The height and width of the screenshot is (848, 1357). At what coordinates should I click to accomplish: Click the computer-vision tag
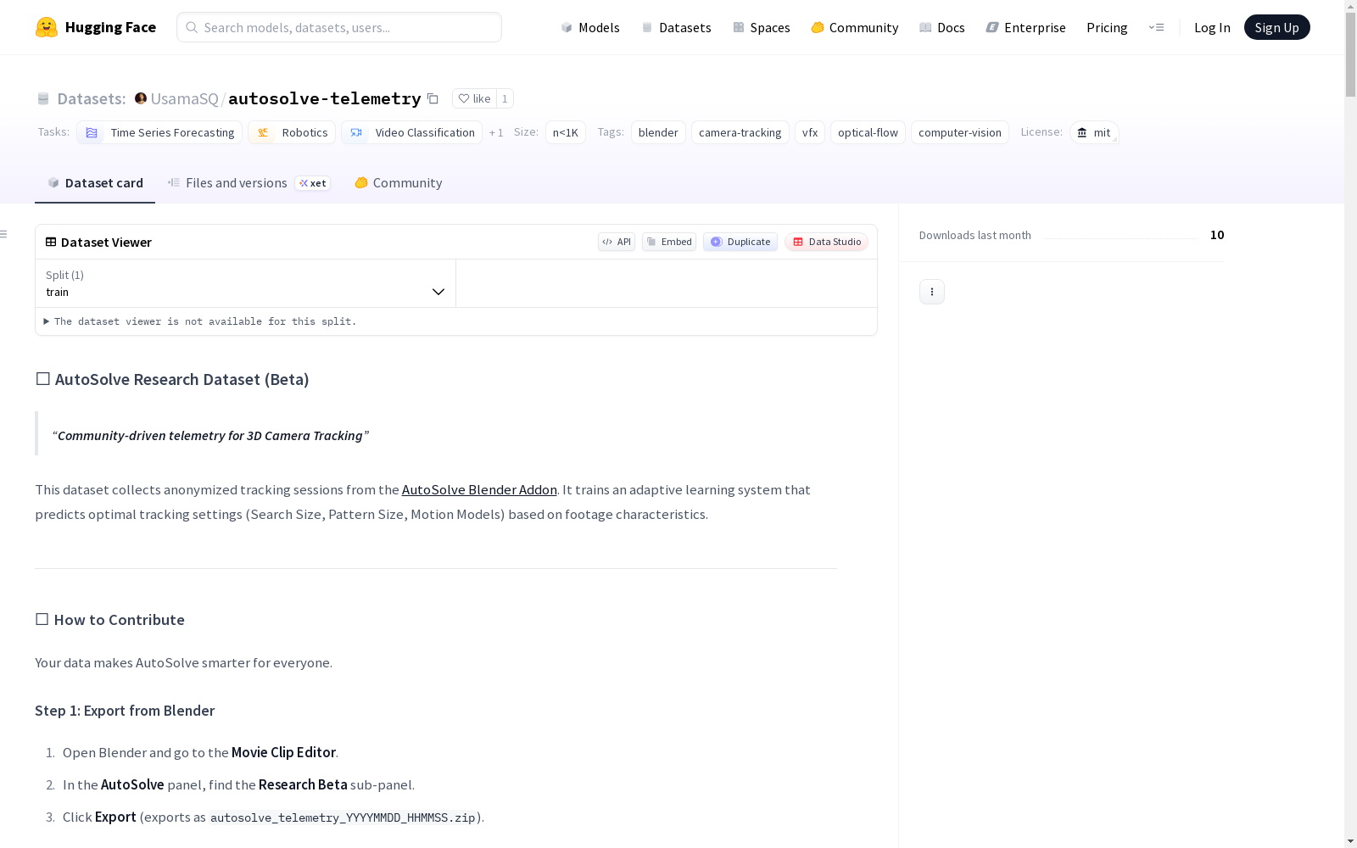(960, 132)
